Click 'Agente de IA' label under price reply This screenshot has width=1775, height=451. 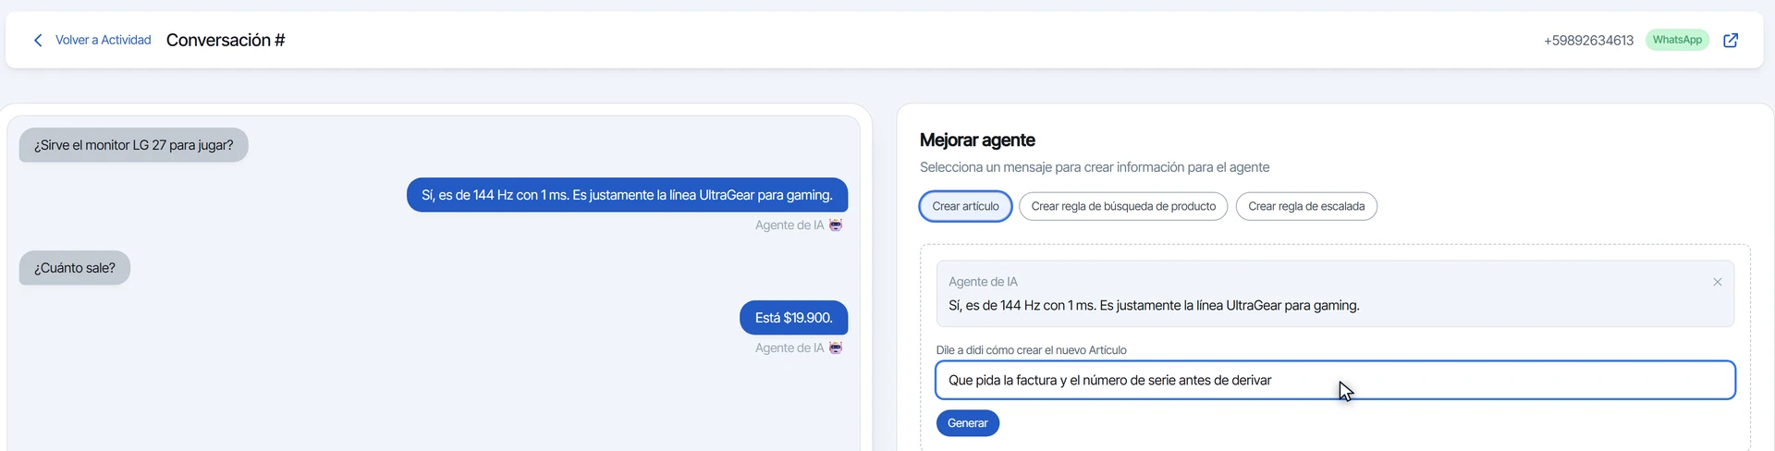pyautogui.click(x=790, y=348)
